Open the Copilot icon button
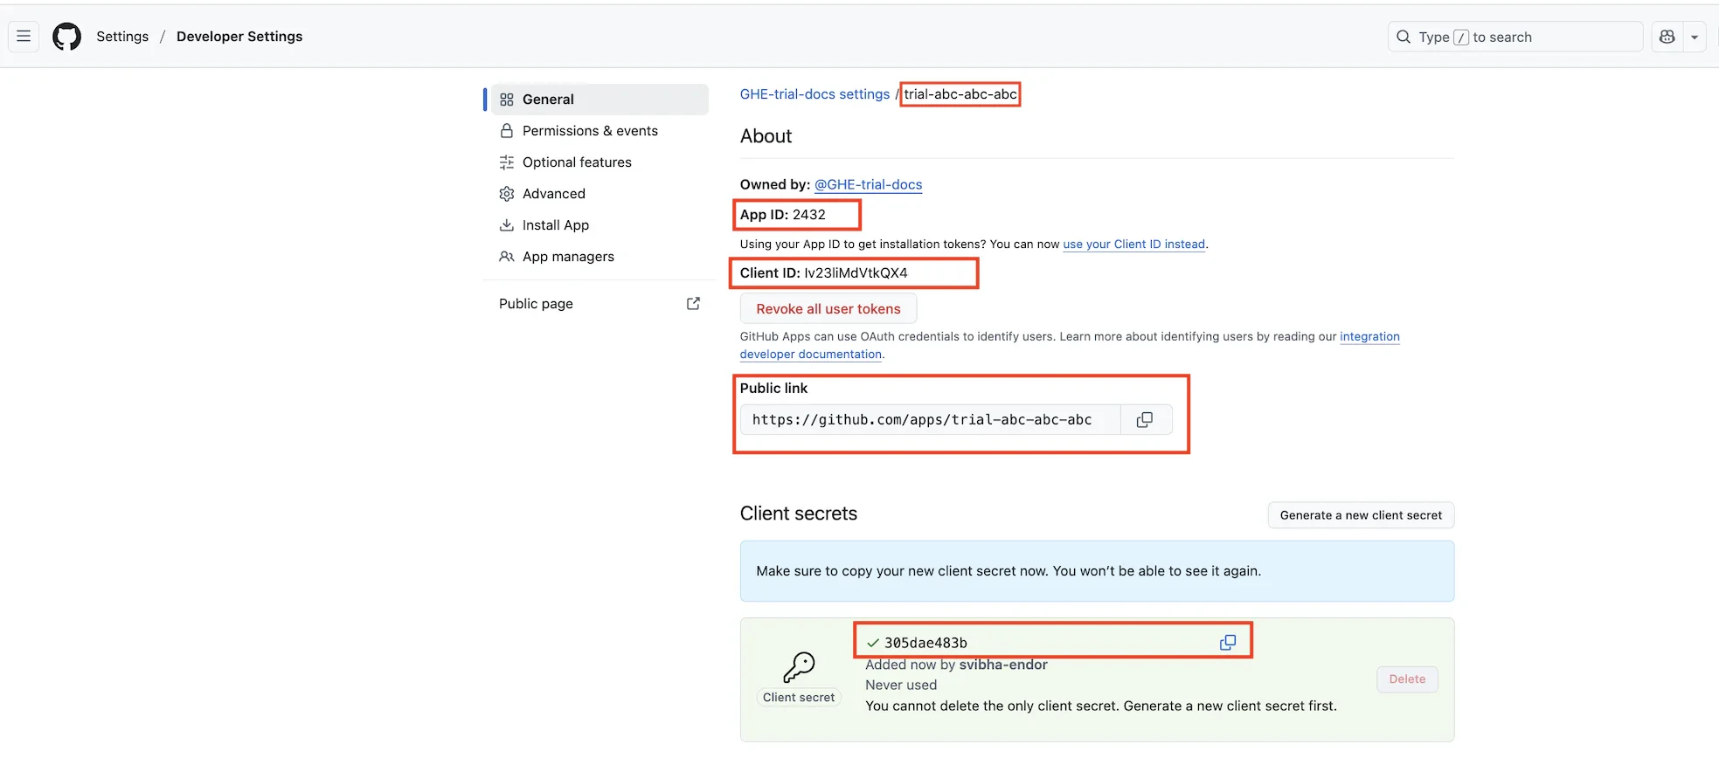Viewport: 1719px width, 765px height. tap(1667, 37)
